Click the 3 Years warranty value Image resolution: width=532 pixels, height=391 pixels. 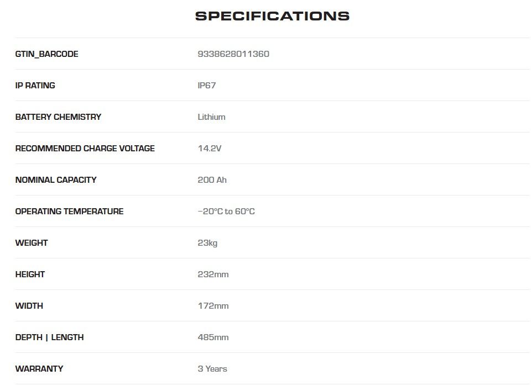pos(212,369)
